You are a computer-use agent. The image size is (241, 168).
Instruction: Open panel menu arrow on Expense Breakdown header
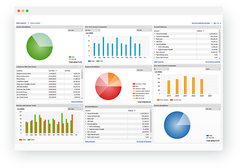pyautogui.click(x=148, y=67)
